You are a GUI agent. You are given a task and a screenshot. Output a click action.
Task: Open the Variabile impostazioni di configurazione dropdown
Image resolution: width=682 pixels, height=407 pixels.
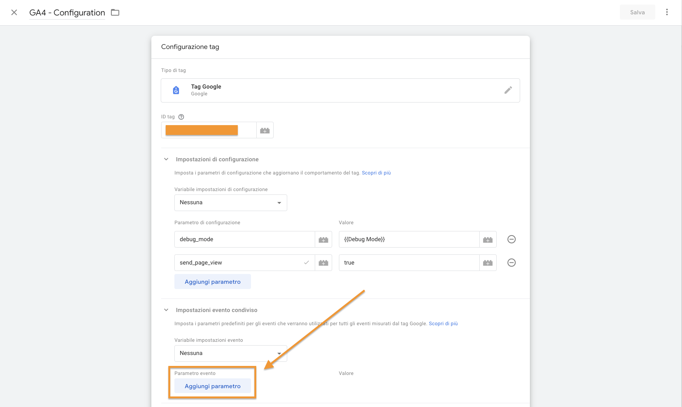pyautogui.click(x=231, y=203)
